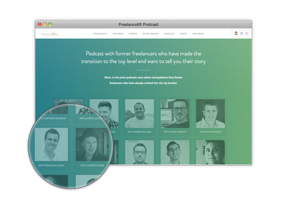Open the Community nav item

[x=100, y=34]
